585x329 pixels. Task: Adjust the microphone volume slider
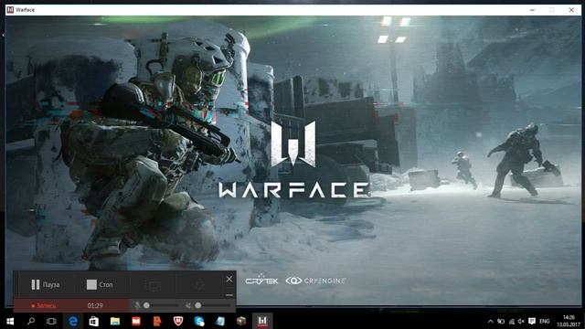pyautogui.click(x=162, y=305)
